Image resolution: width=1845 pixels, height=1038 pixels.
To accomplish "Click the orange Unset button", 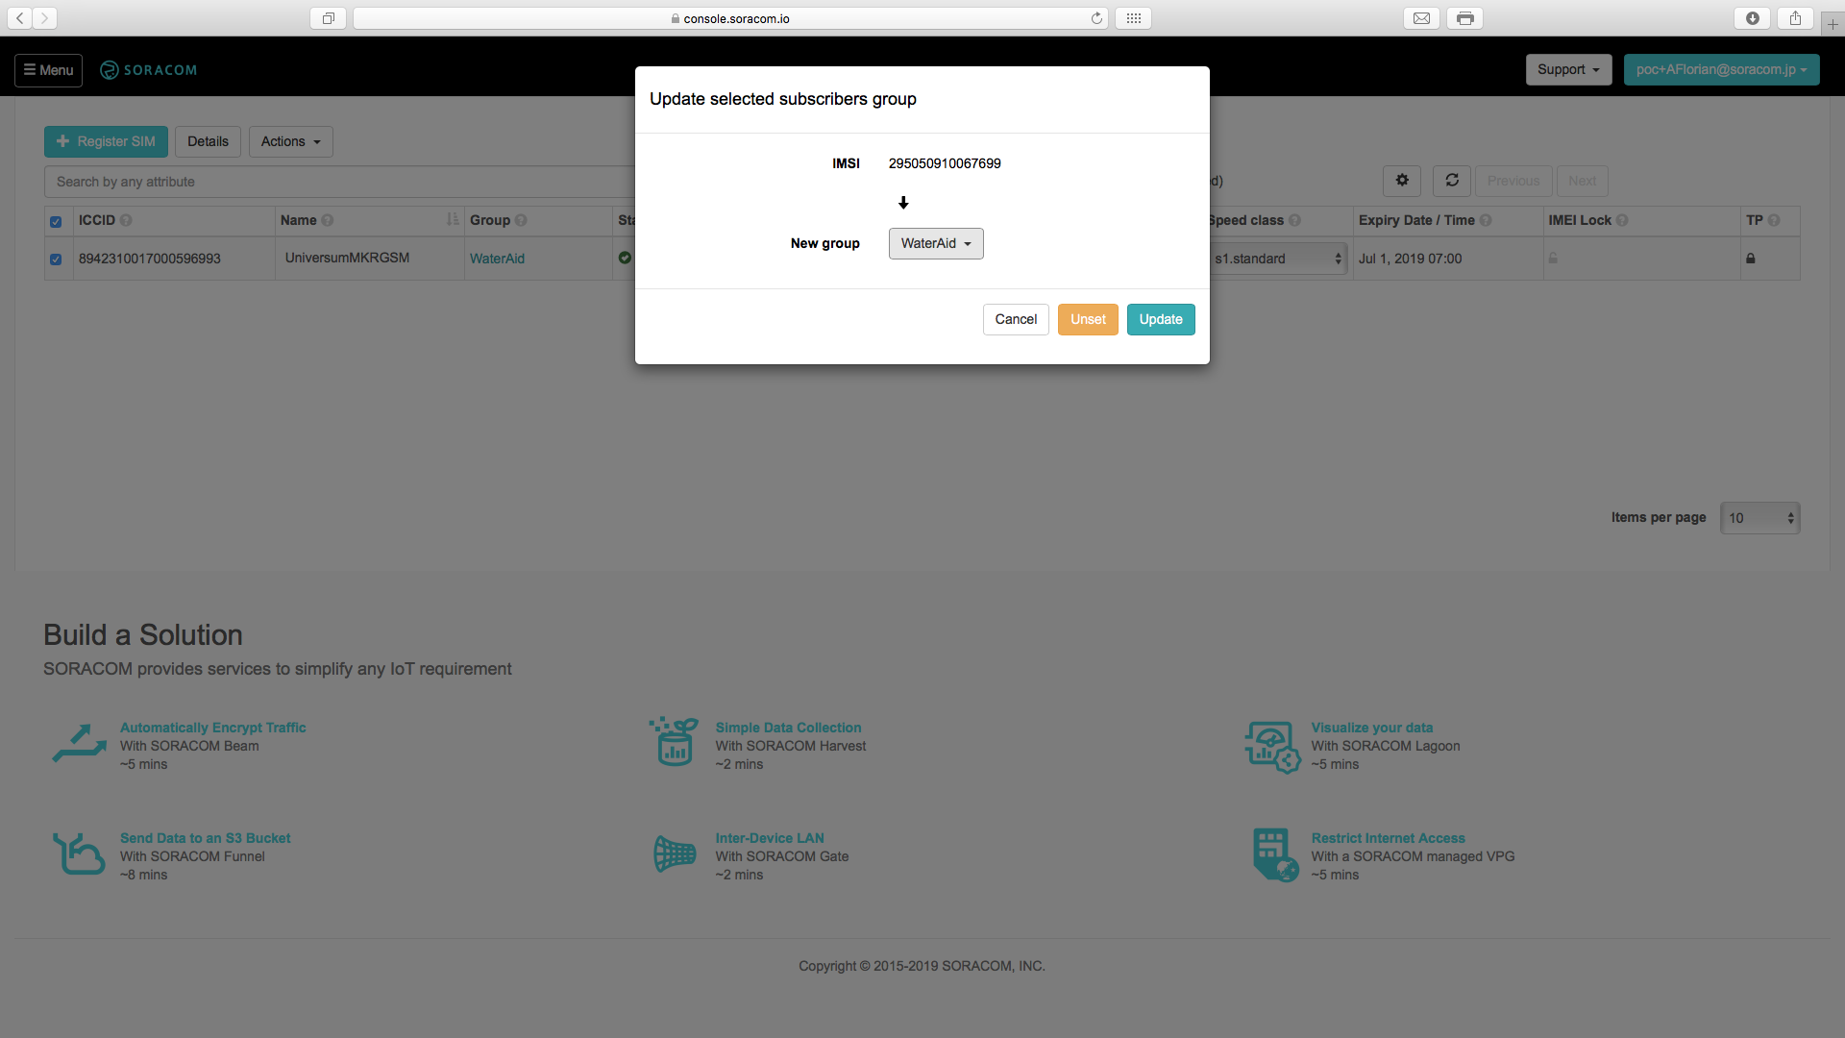I will [x=1088, y=320].
